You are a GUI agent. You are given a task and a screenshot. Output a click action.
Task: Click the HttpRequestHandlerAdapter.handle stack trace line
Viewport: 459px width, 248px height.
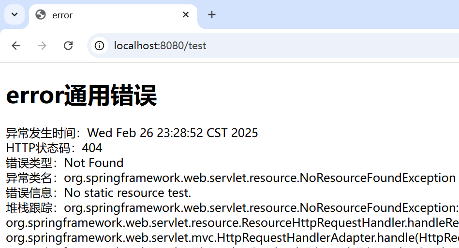233,238
